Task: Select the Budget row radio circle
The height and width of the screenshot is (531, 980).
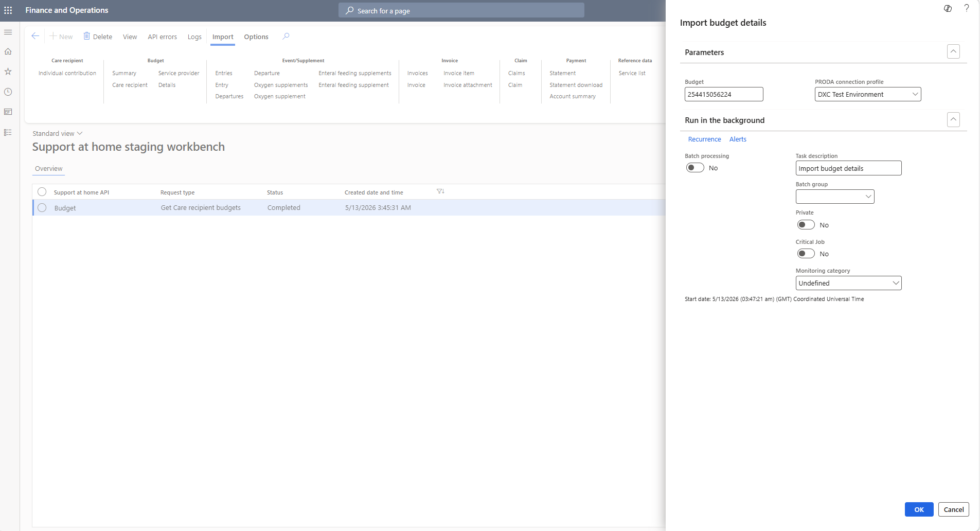Action: [x=42, y=208]
